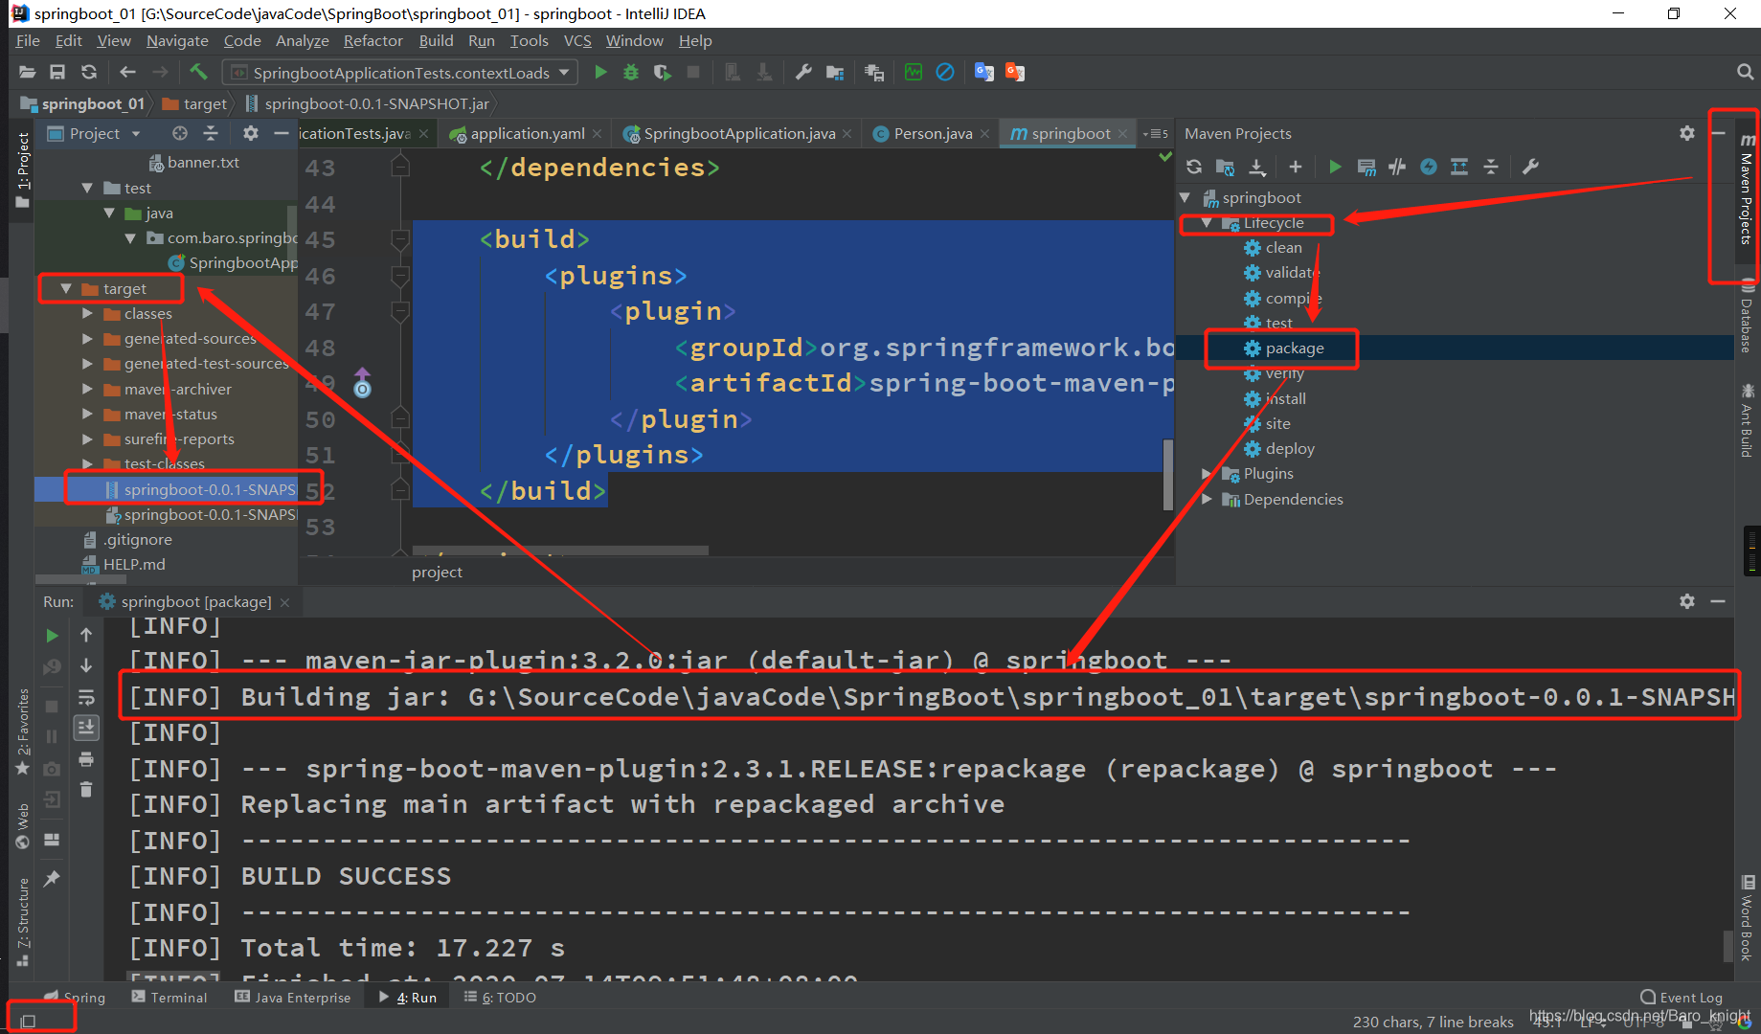Toggle Maven offline mode
The width and height of the screenshot is (1761, 1034).
(1398, 167)
